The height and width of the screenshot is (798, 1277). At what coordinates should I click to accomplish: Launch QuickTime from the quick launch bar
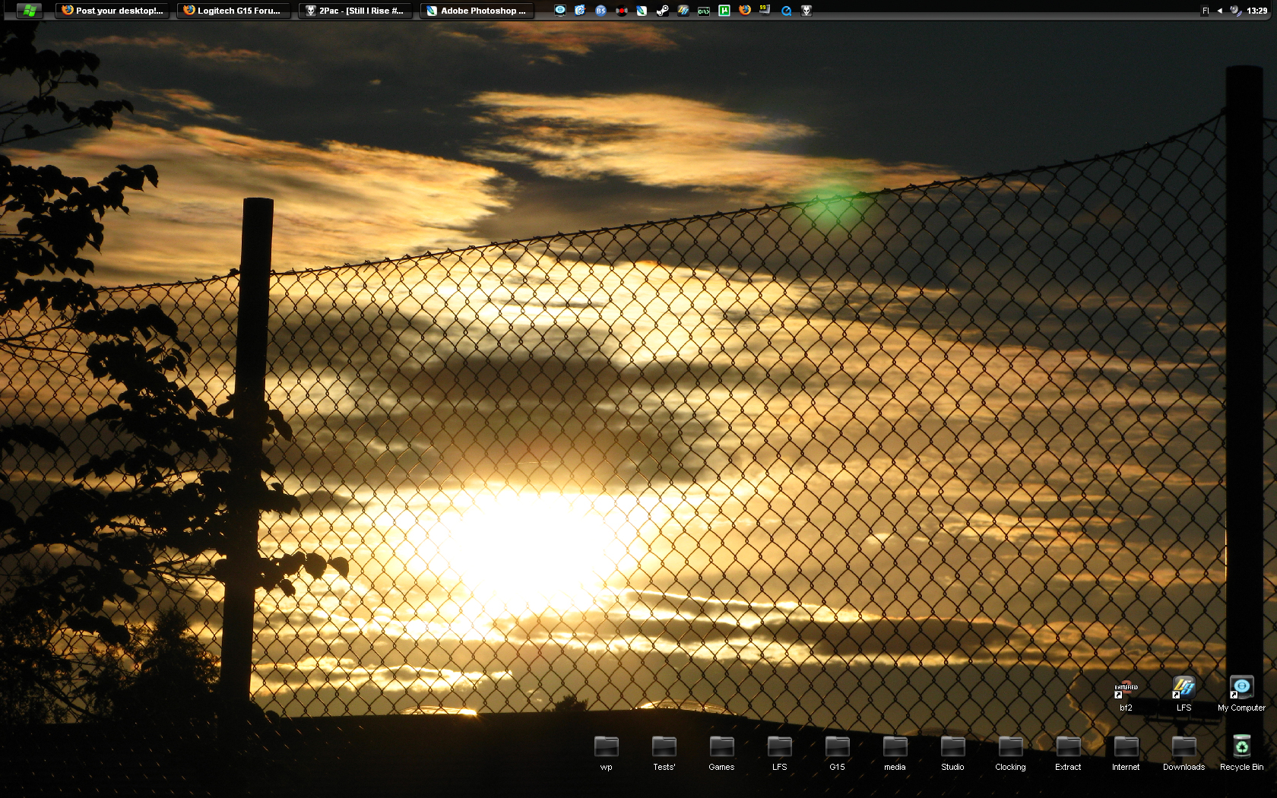(786, 11)
